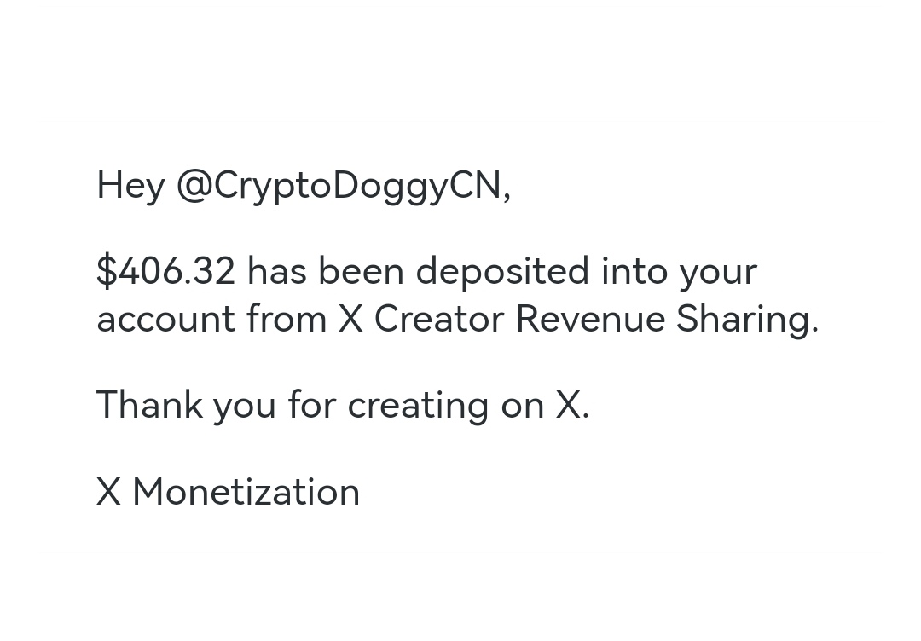Screen dimensions: 921x641
Task: Click the word "you" in thank-you line
Action: tap(244, 405)
